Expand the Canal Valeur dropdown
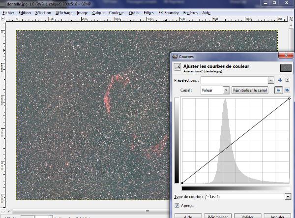The image size is (295, 218). point(226,90)
